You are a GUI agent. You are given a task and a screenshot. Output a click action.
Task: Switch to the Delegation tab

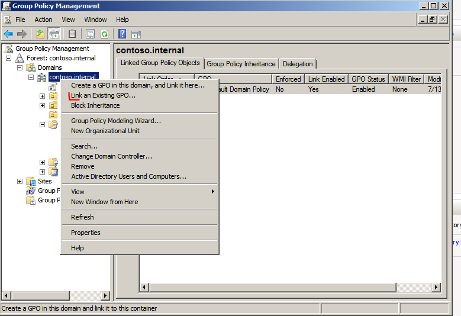[x=298, y=64]
